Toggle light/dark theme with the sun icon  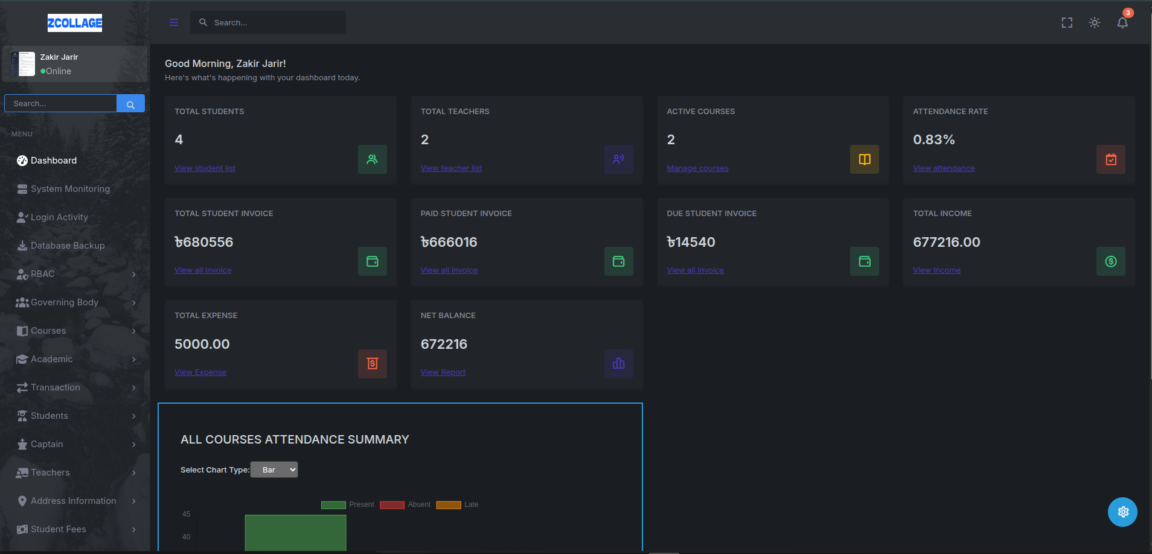1094,23
